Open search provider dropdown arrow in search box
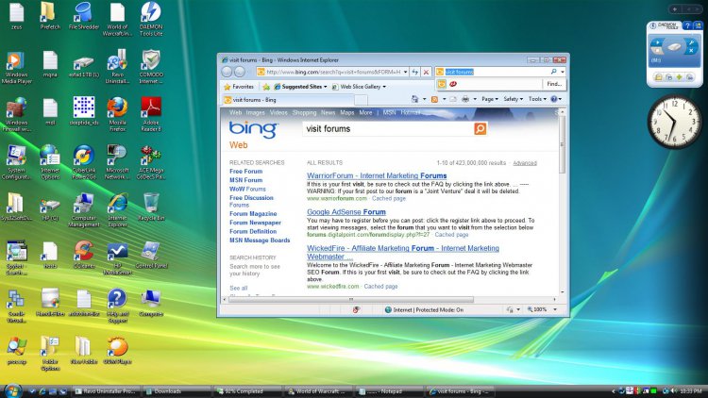This screenshot has height=398, width=708. tap(563, 72)
